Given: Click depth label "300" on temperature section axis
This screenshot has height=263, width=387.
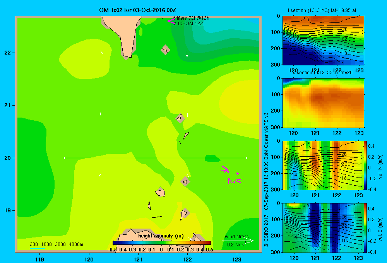Looking at the screenshot, I should [276, 64].
